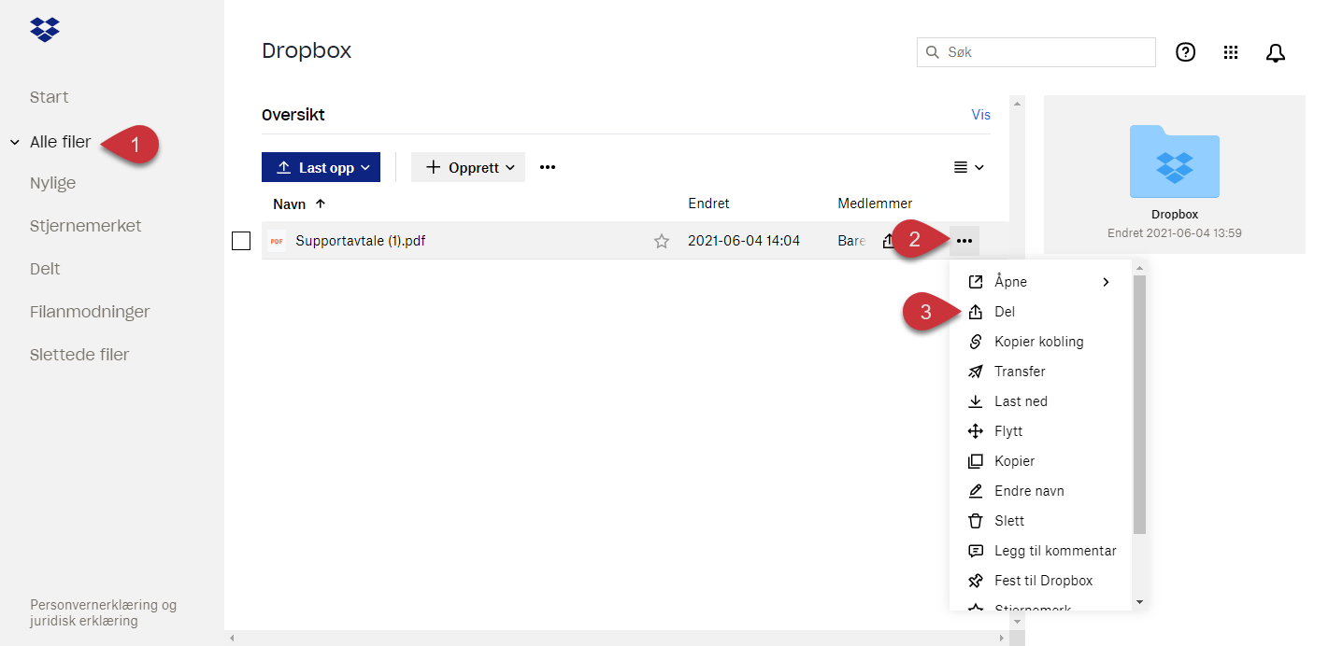The height and width of the screenshot is (646, 1343).
Task: Click the modified date 2021-06-04 14:04
Action: (x=744, y=241)
